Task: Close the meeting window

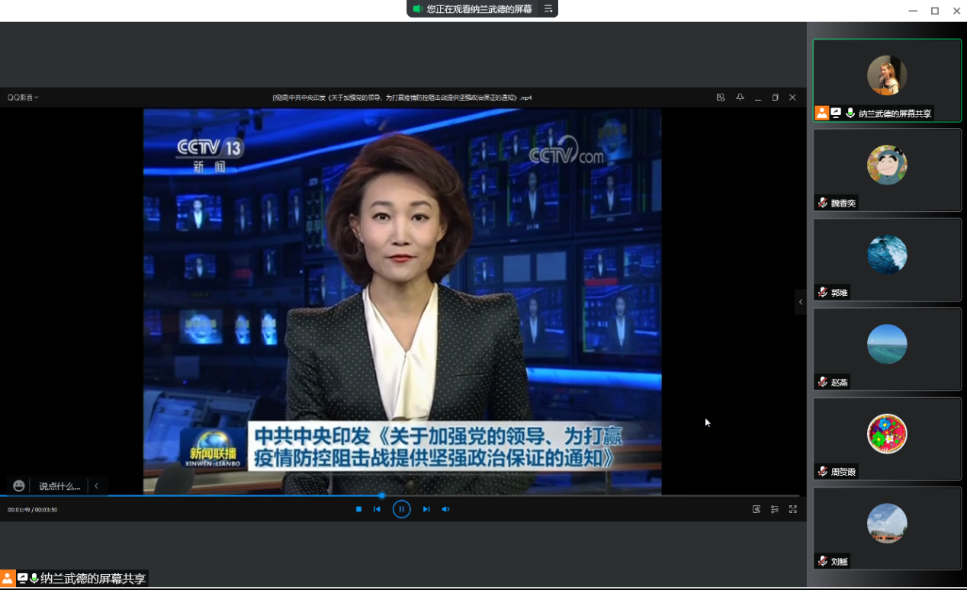Action: pos(956,11)
